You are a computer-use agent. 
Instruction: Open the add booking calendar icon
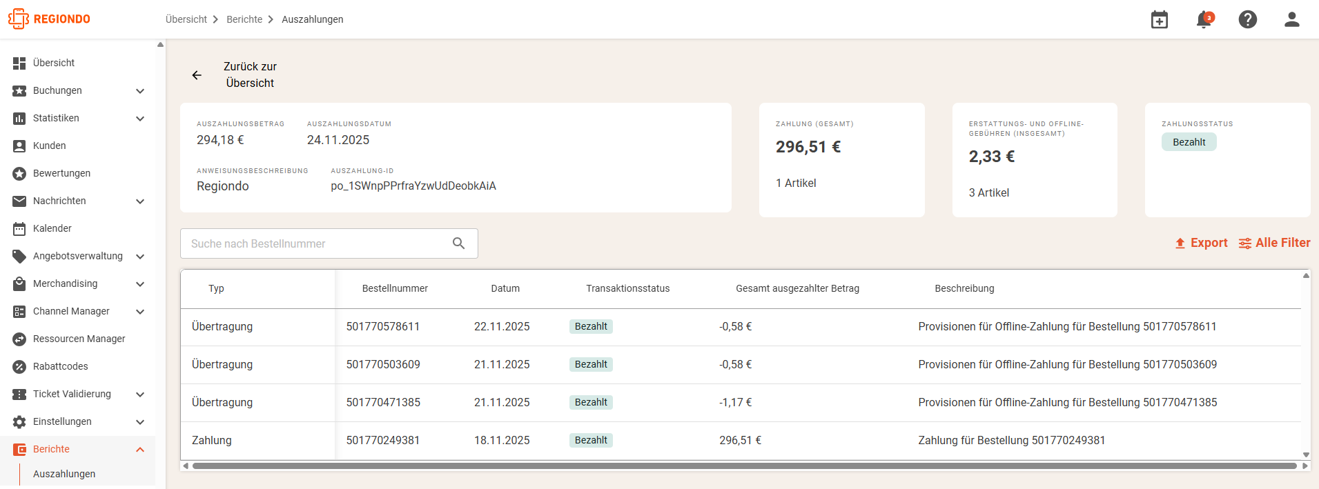[1160, 19]
